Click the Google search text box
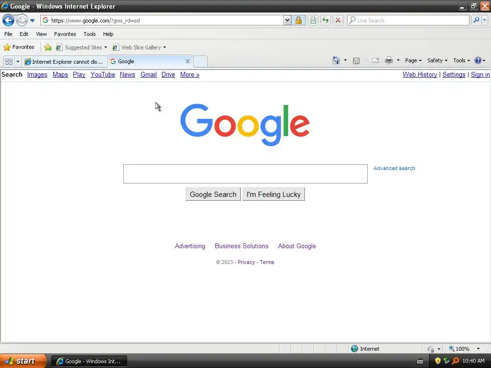 coord(245,174)
